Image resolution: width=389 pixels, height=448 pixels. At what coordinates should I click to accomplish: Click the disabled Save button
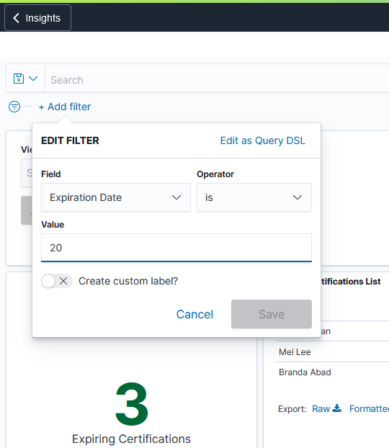click(272, 314)
